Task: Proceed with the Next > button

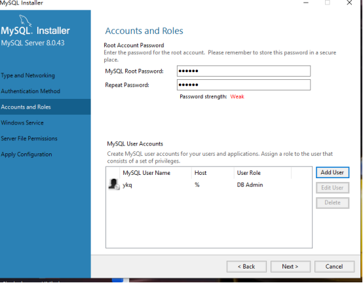Action: (x=290, y=267)
